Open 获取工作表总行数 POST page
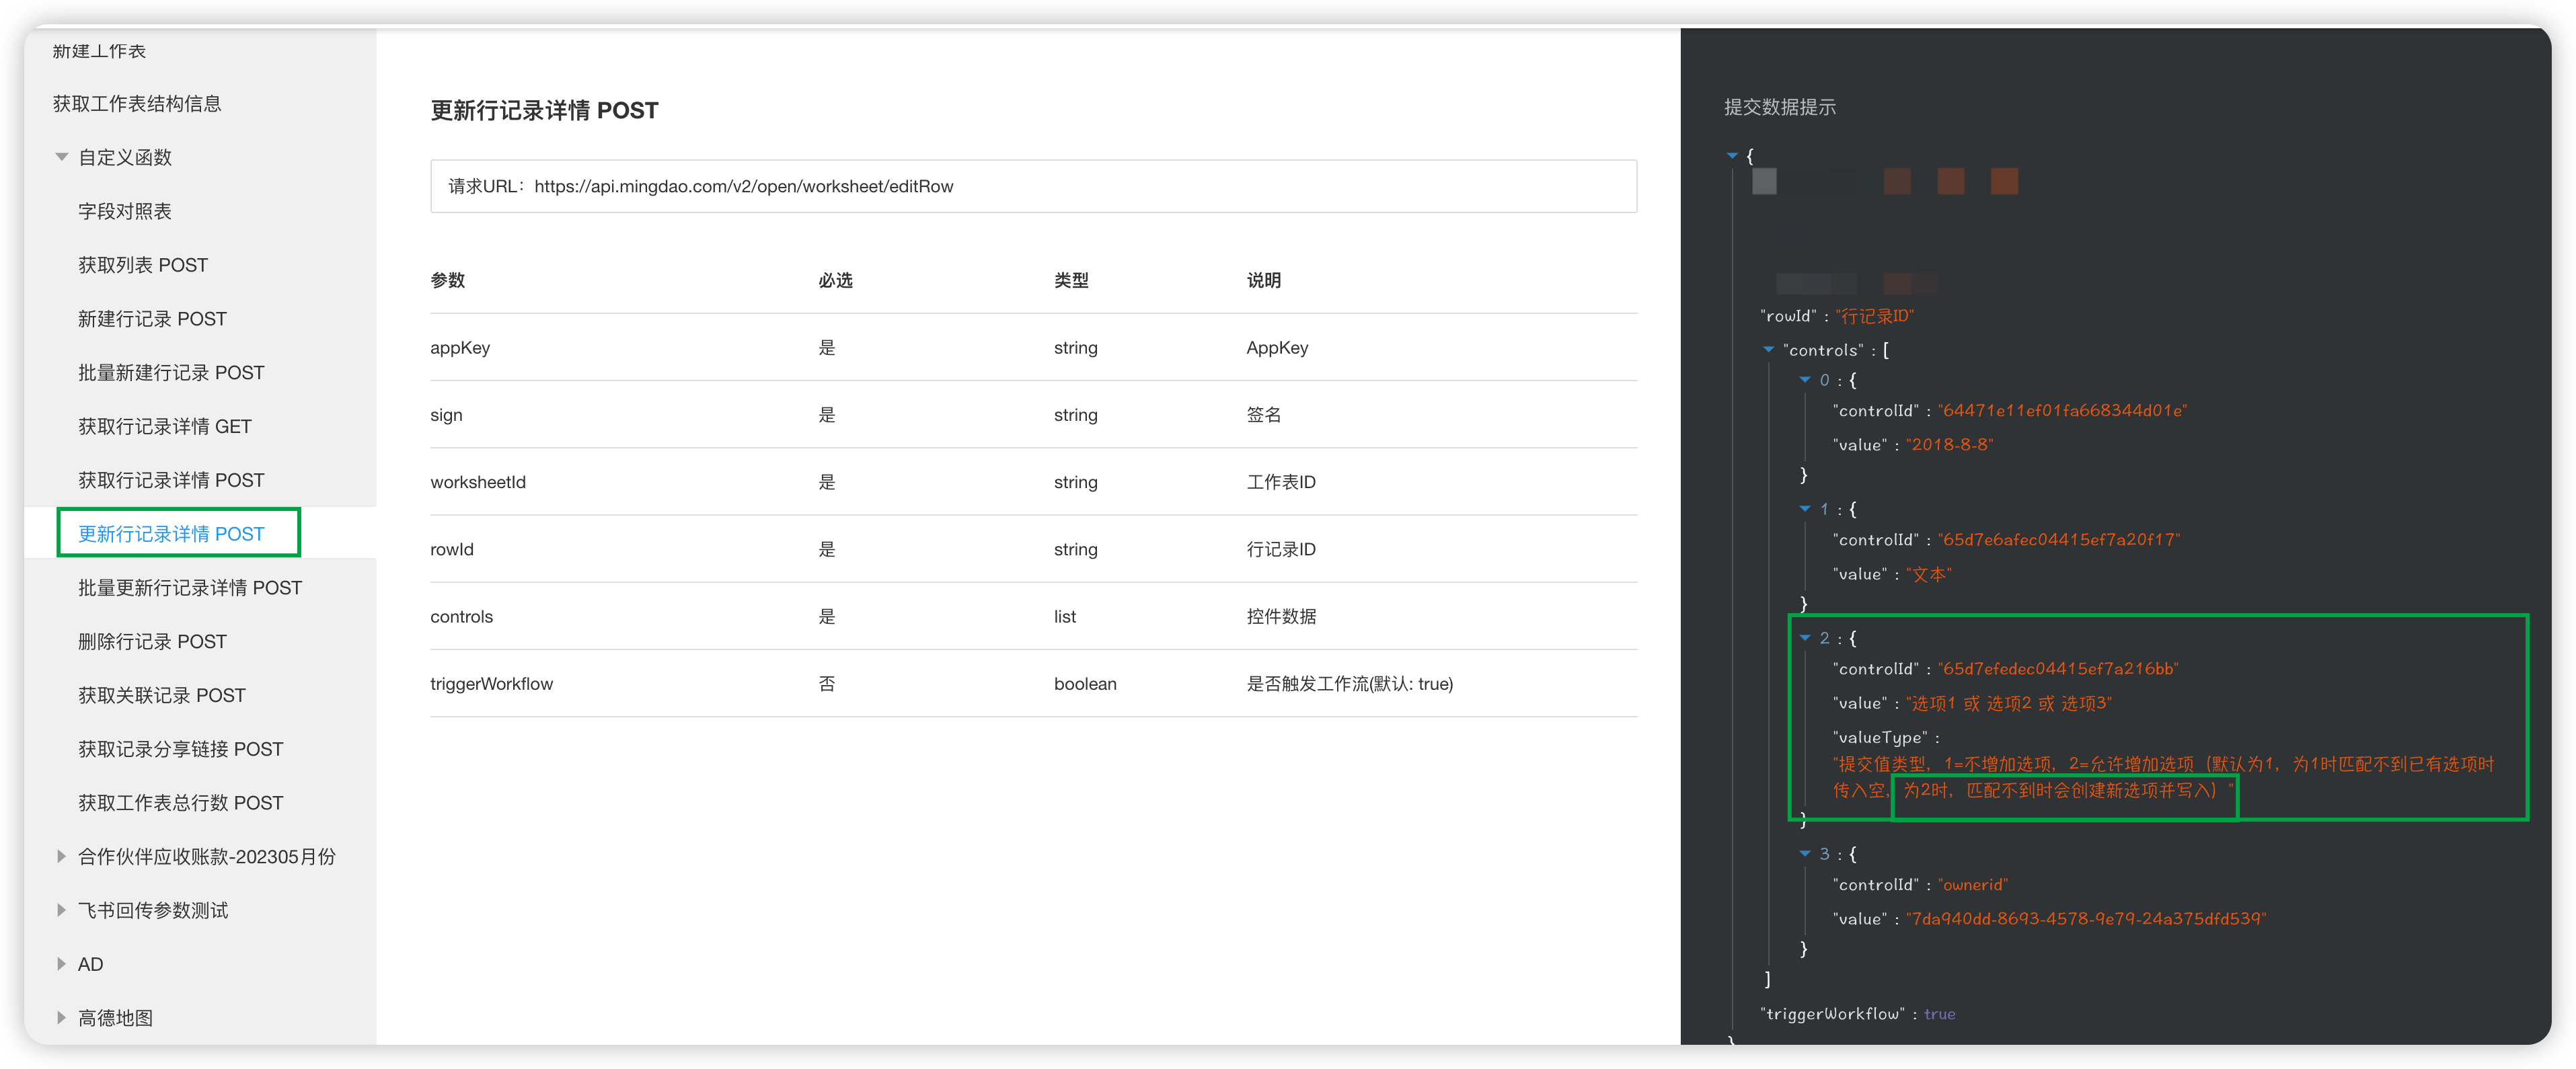 tap(181, 803)
